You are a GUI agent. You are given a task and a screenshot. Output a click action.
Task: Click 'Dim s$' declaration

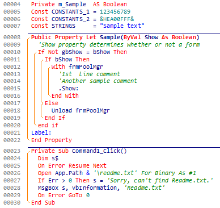coord(48,159)
